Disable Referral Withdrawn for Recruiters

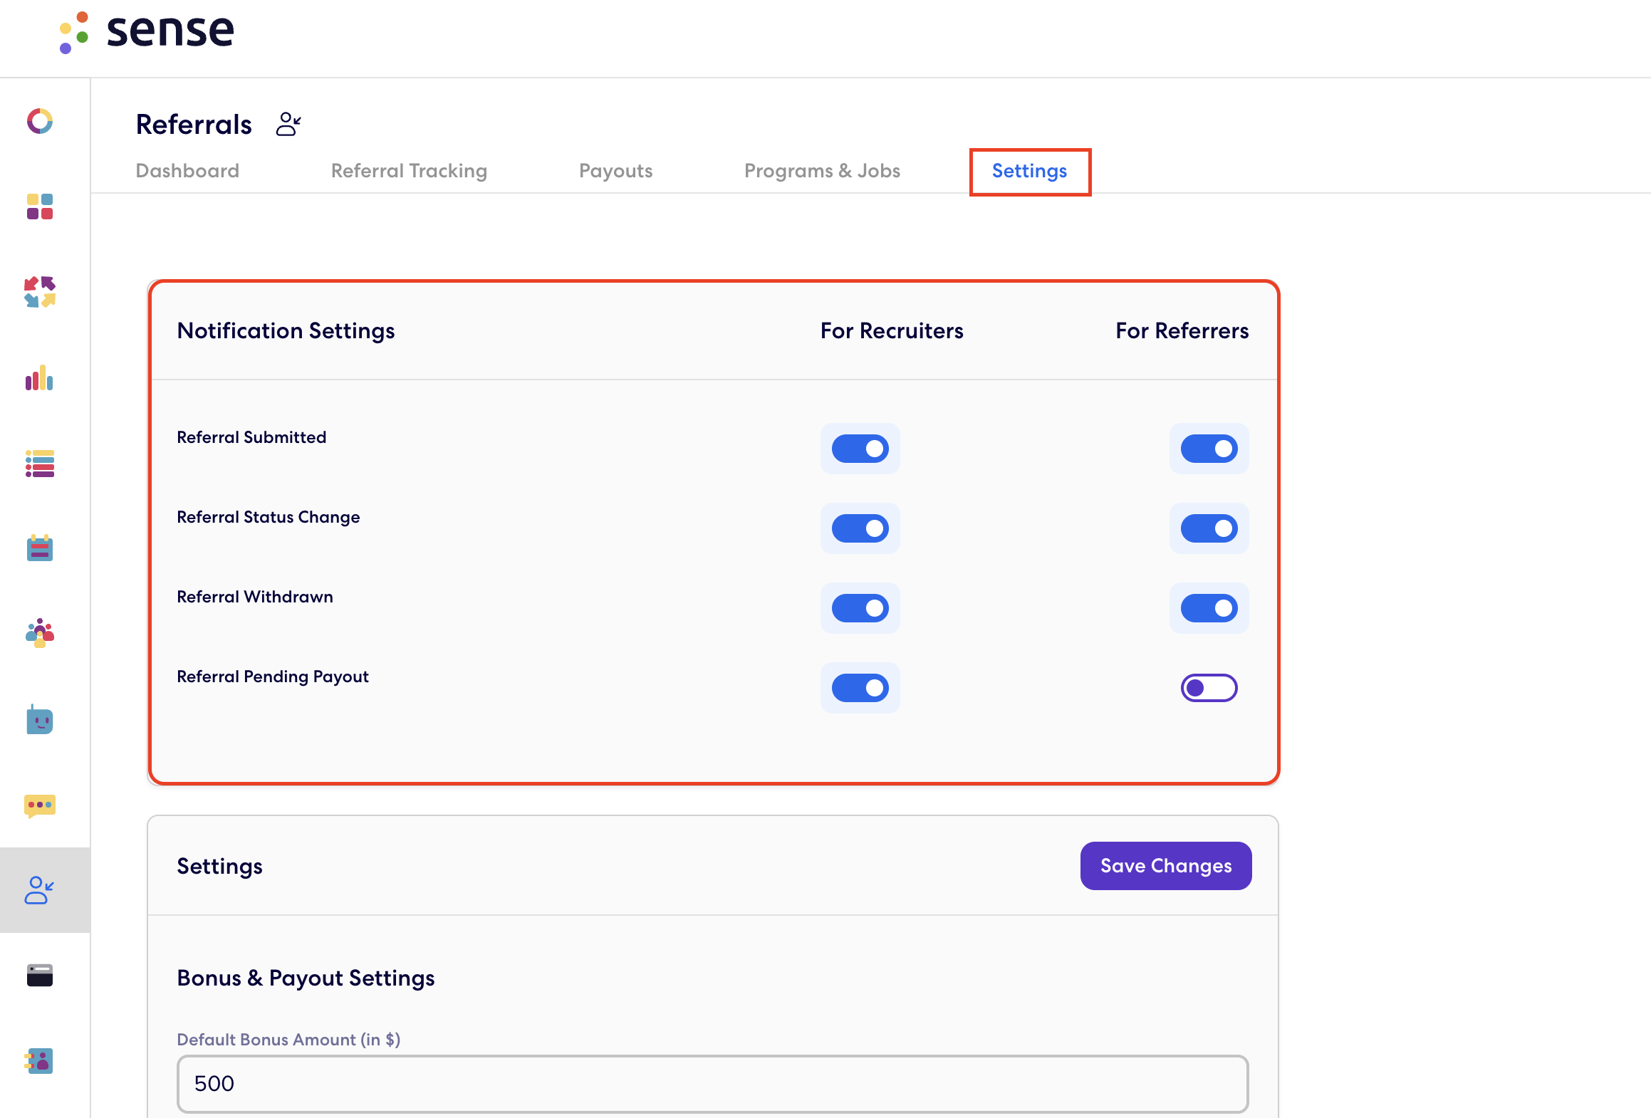tap(860, 608)
